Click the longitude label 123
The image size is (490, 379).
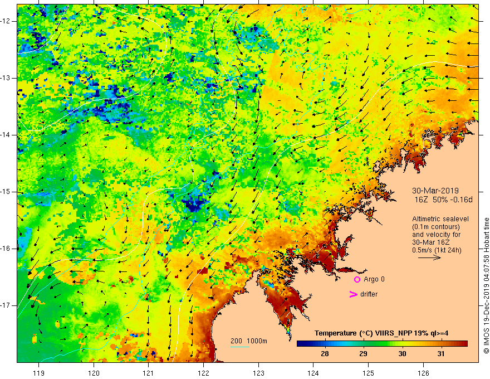pos(258,373)
